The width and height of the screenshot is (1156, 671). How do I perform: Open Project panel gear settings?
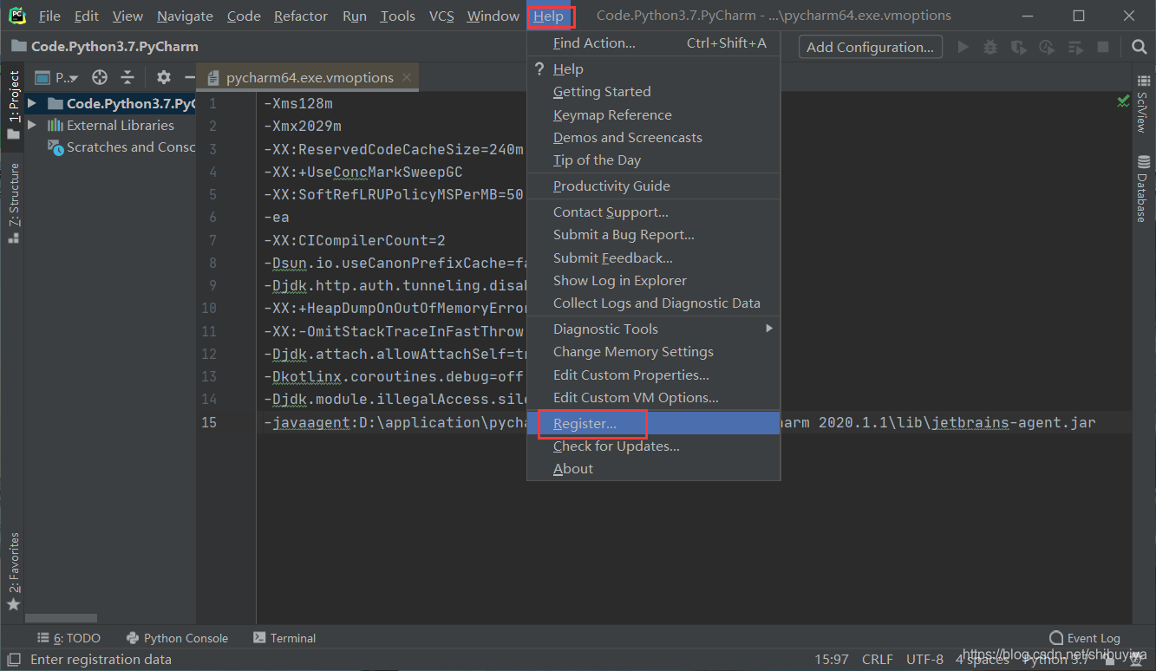[x=164, y=78]
